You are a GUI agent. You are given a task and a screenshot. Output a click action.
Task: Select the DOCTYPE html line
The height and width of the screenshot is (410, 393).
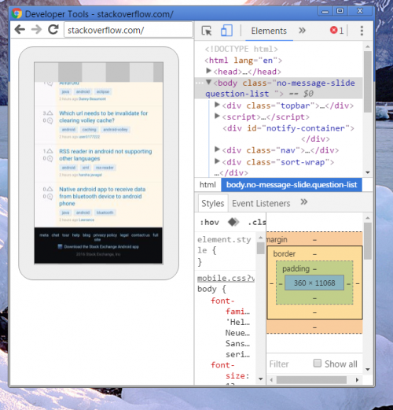pyautogui.click(x=241, y=49)
